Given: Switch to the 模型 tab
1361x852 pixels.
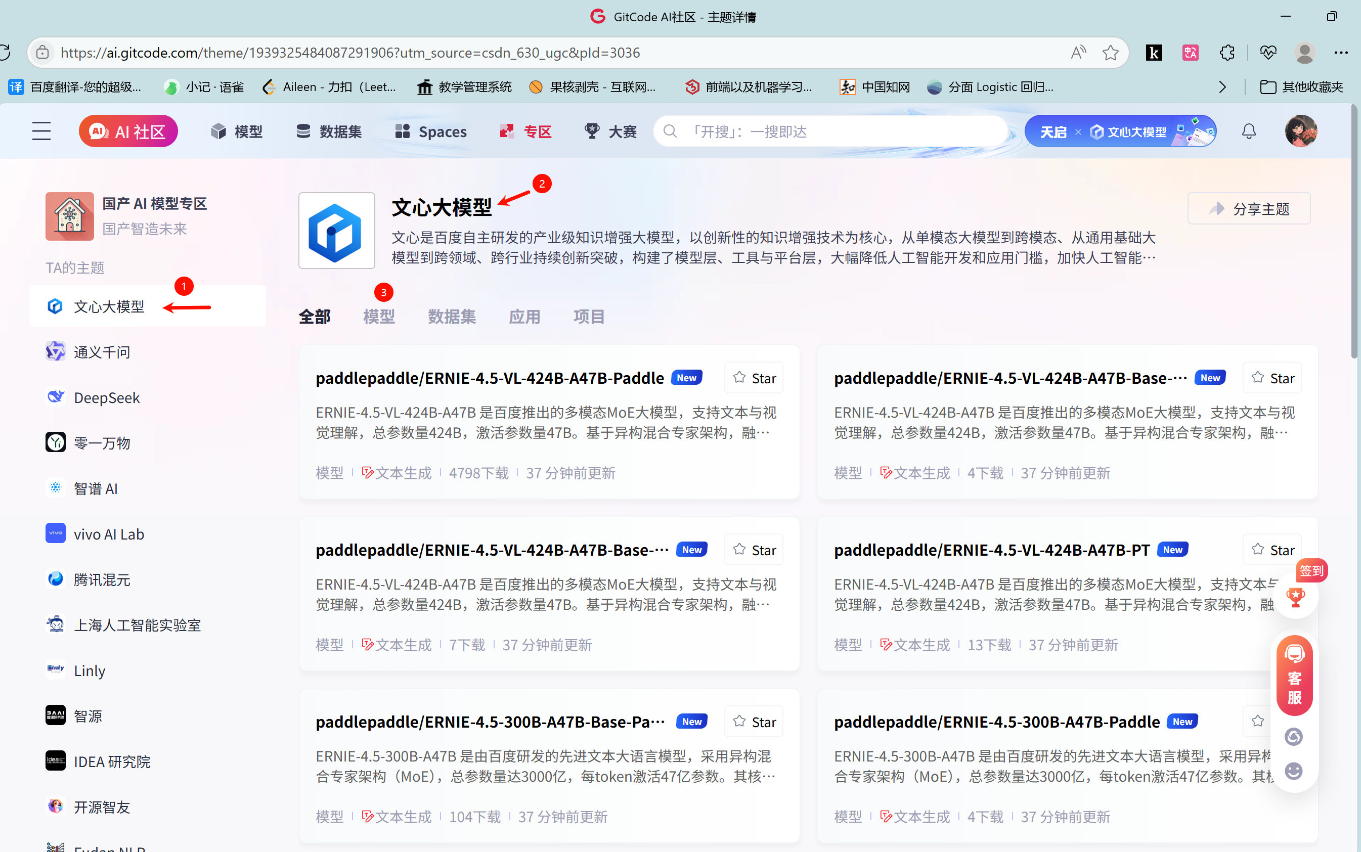Looking at the screenshot, I should pos(379,317).
